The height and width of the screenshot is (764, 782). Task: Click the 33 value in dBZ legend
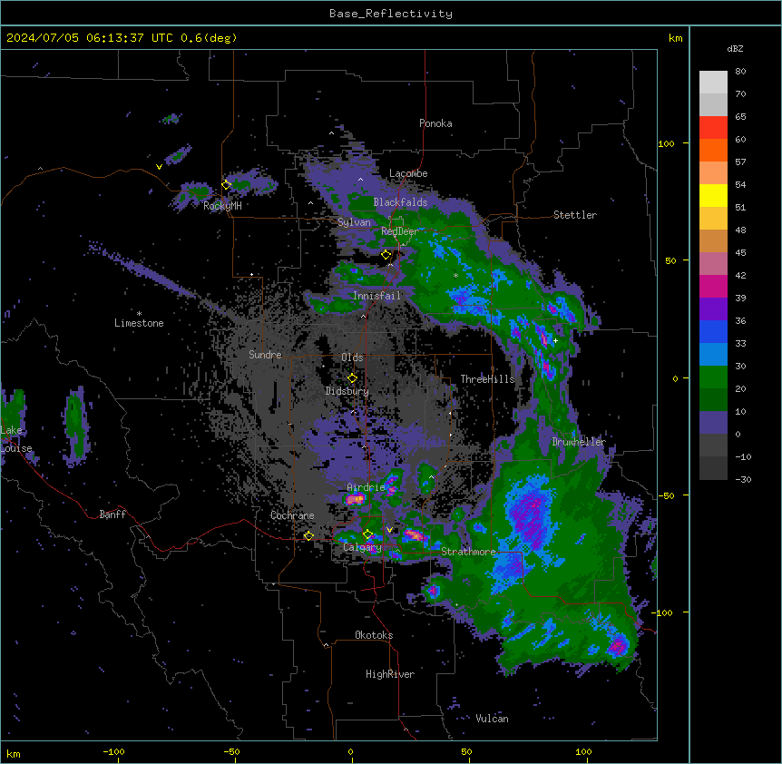click(x=740, y=344)
